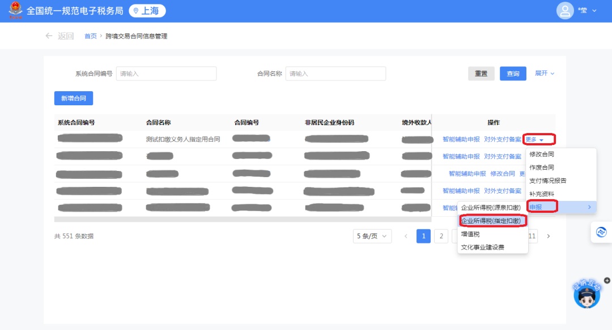Viewport: 612px width, 330px height.
Task: Click the 系统合同编号 input field
Action: [x=166, y=74]
